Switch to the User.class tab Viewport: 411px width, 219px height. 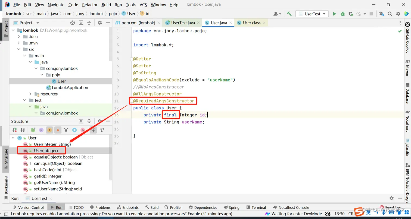pyautogui.click(x=252, y=23)
